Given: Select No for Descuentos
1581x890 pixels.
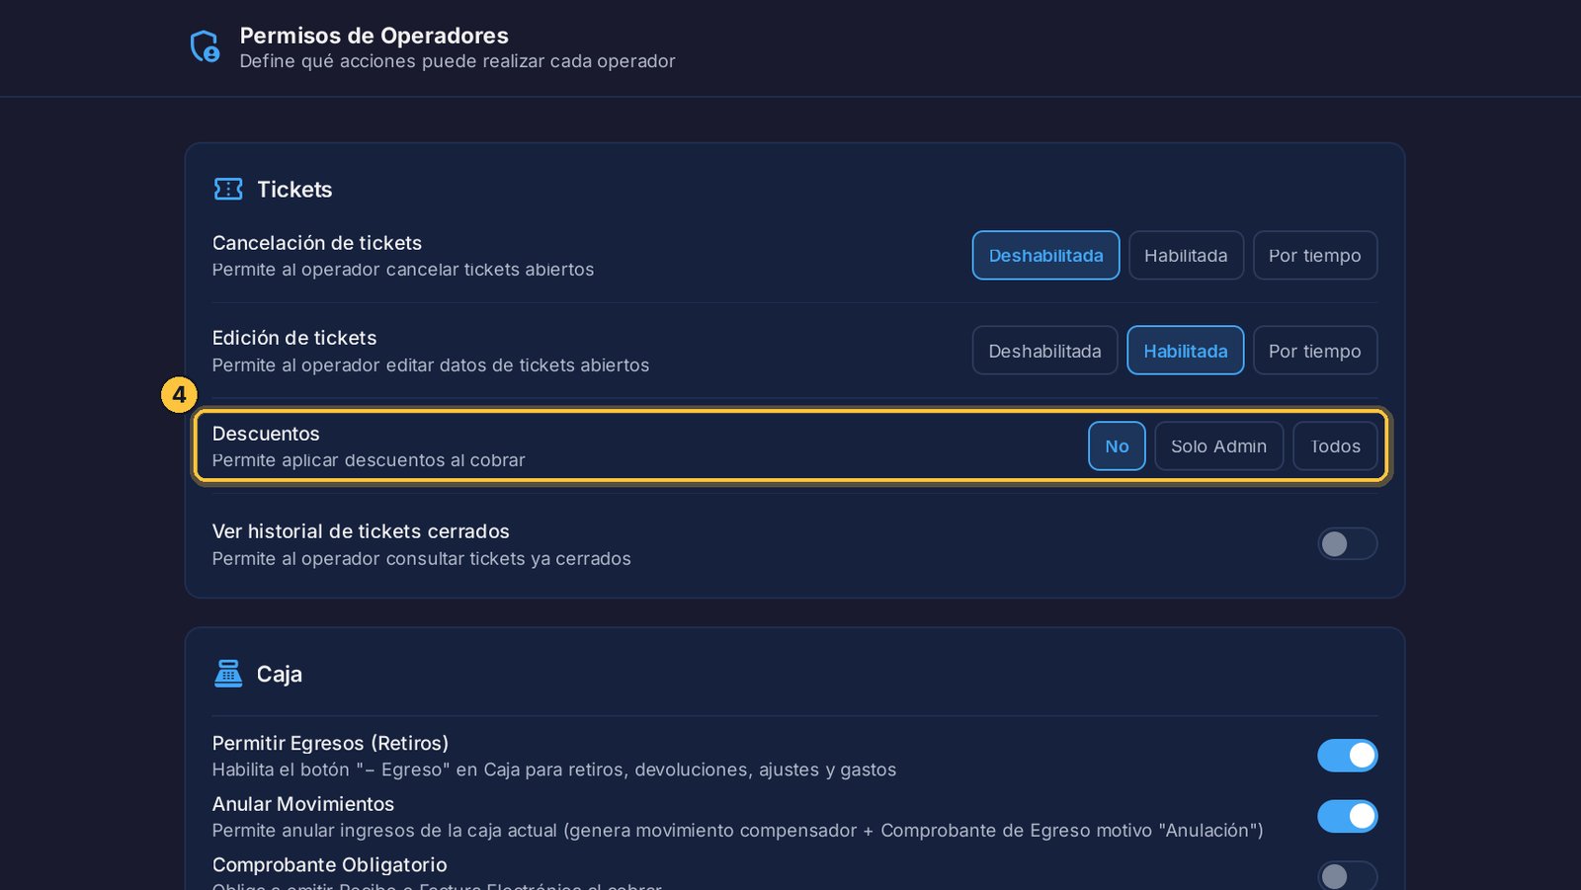Looking at the screenshot, I should point(1117,446).
